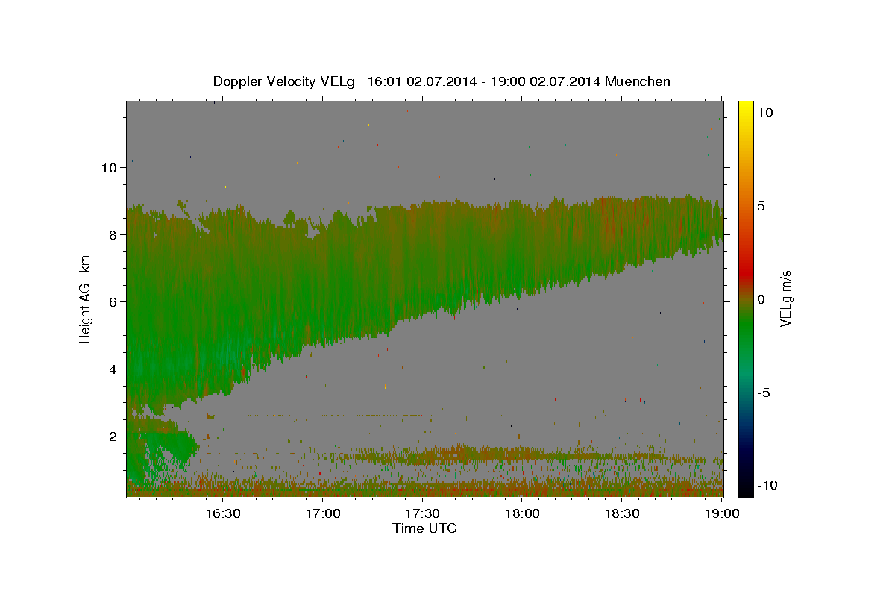Click the 18:30 time tick label
This screenshot has height=597, width=895.
(622, 513)
